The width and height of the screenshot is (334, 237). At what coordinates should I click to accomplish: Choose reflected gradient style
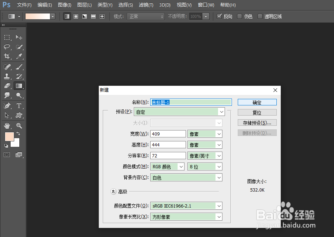coord(93,16)
